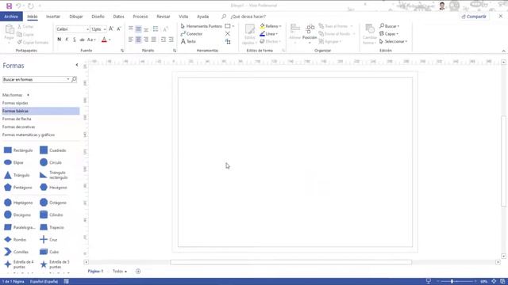Center text horizontally in paragraph group
This screenshot has width=508, height=285.
[138, 40]
